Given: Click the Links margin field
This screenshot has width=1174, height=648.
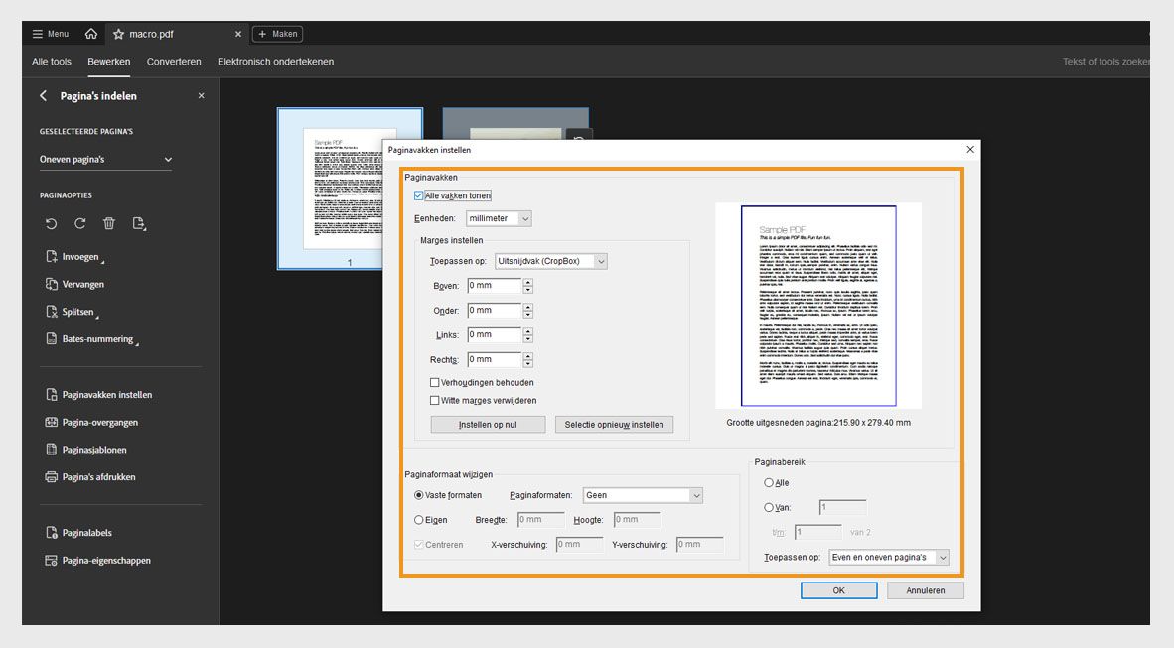Looking at the screenshot, I should point(495,334).
